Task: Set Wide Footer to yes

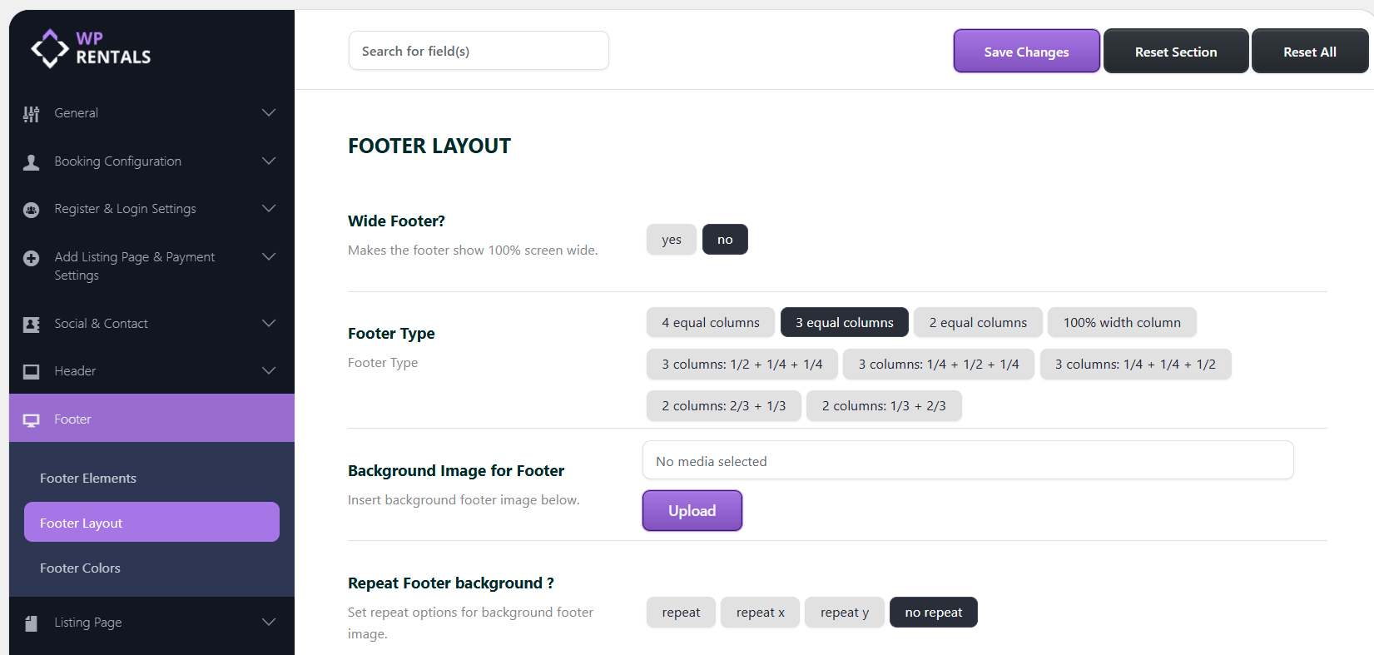Action: [671, 240]
